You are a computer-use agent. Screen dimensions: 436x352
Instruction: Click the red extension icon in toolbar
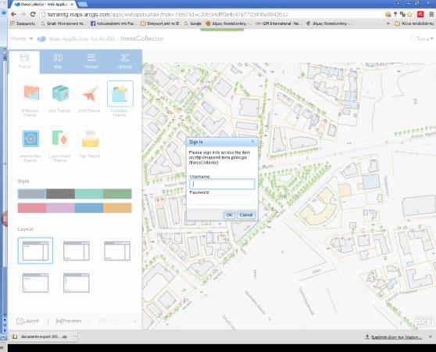coord(420,14)
